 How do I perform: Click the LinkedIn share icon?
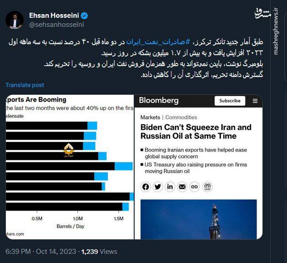click(170, 186)
